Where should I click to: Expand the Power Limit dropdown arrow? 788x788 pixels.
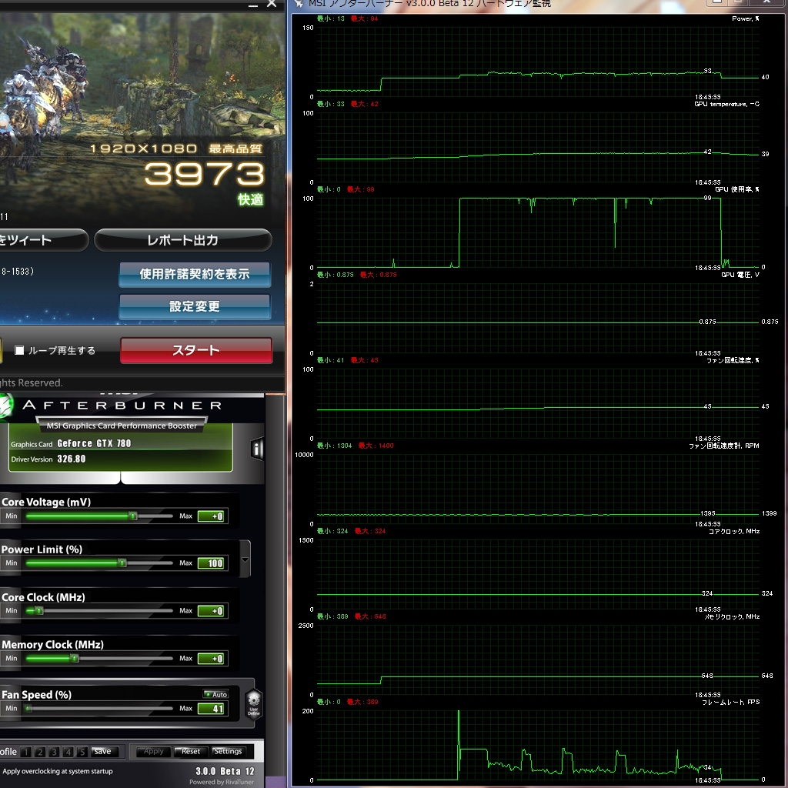(x=245, y=559)
